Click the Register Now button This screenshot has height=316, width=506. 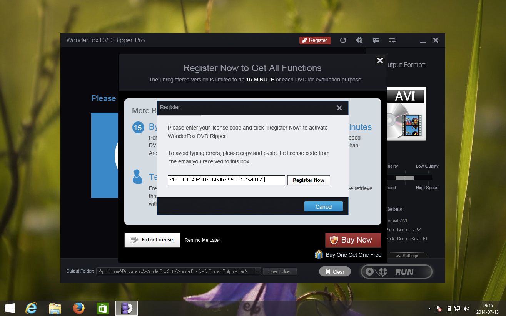click(x=309, y=180)
